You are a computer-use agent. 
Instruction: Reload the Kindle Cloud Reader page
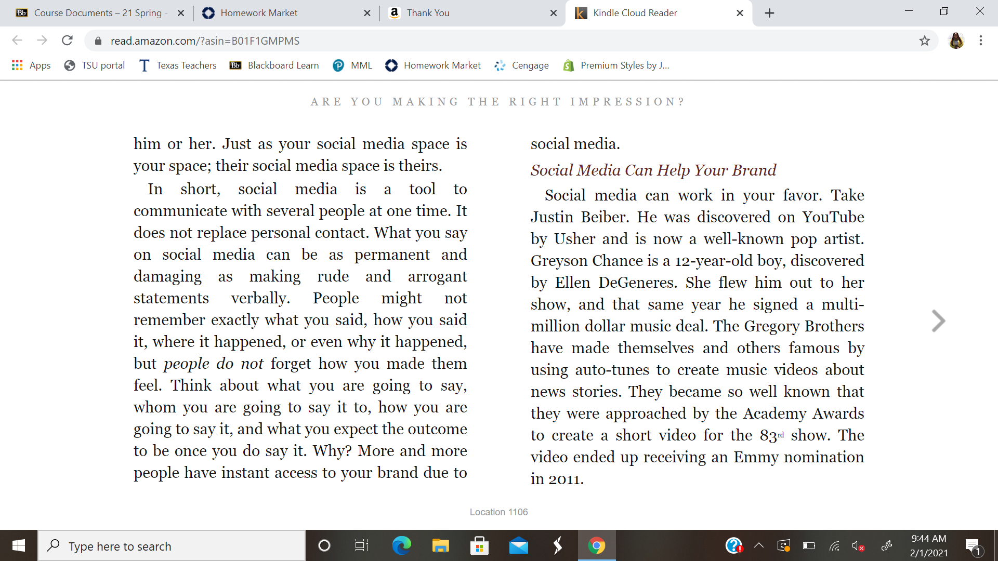(x=67, y=41)
